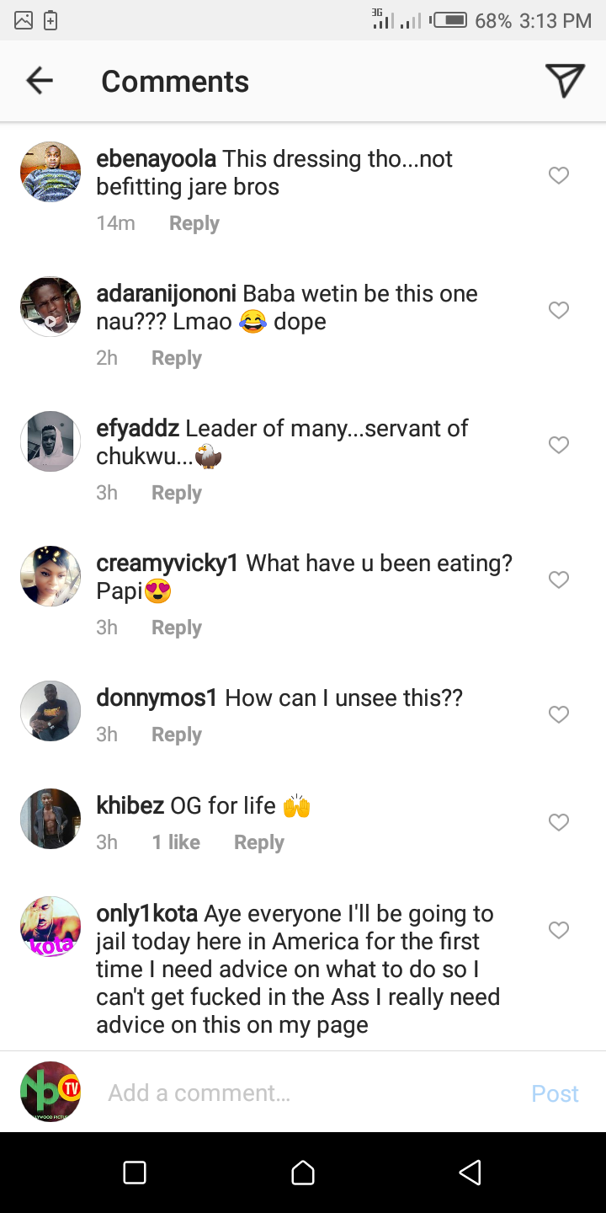
Task: Open only1kota's profile avatar
Action: [50, 927]
